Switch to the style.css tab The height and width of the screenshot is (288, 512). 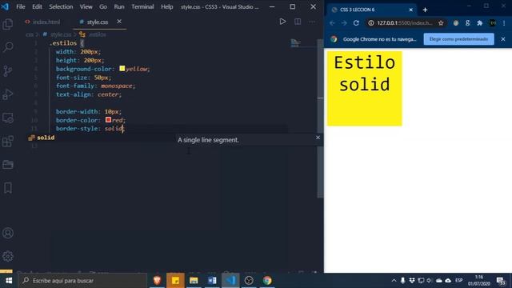point(97,22)
